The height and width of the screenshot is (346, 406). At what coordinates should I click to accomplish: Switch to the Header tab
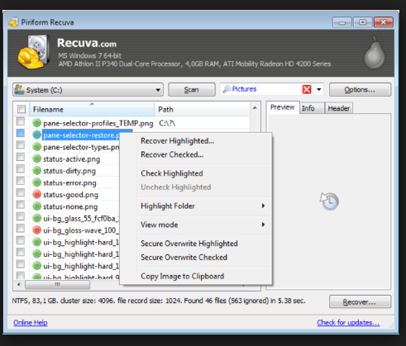pyautogui.click(x=339, y=108)
